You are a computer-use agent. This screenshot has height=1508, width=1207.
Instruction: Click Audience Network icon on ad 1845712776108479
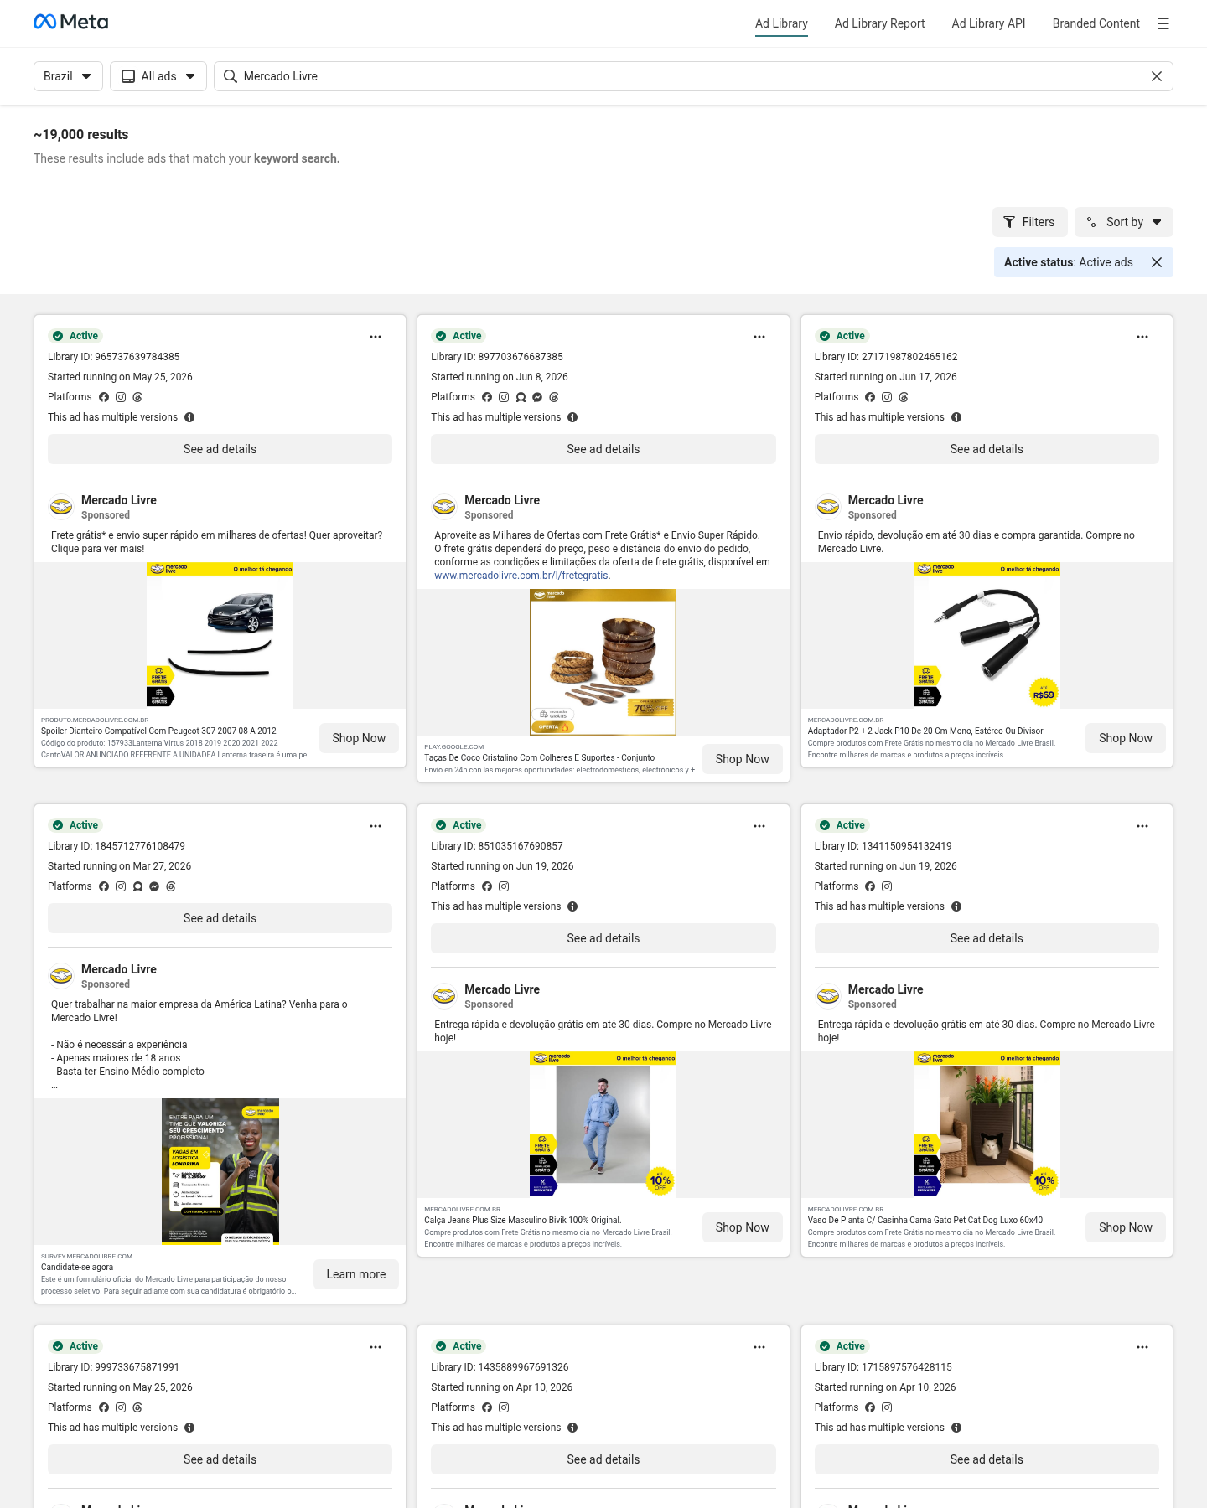click(x=137, y=886)
